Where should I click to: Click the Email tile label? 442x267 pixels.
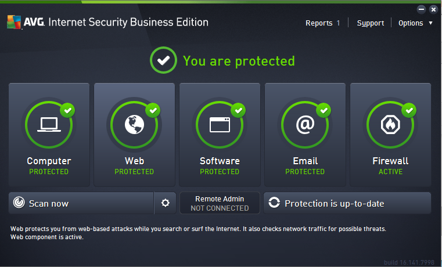click(306, 161)
